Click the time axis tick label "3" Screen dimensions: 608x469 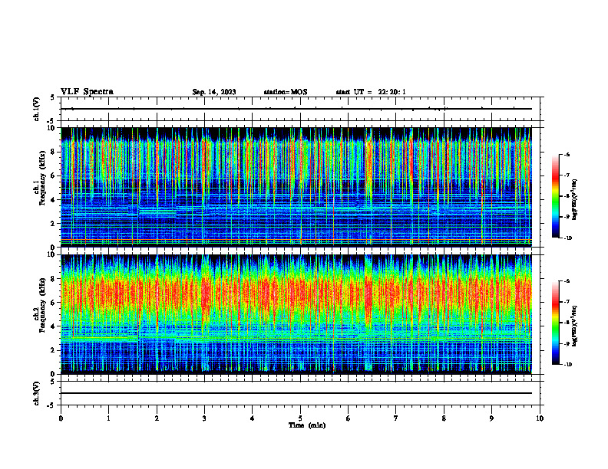click(204, 418)
